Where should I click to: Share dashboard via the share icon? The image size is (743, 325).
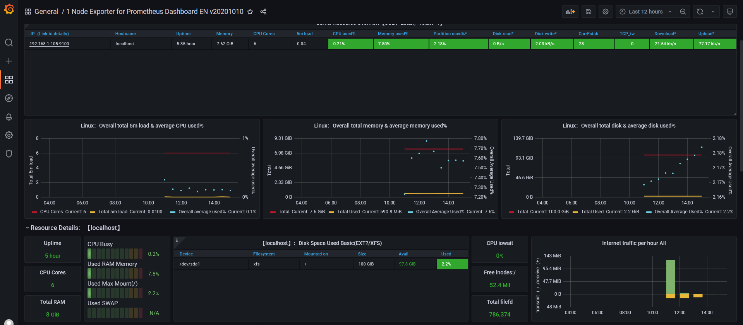pos(263,12)
